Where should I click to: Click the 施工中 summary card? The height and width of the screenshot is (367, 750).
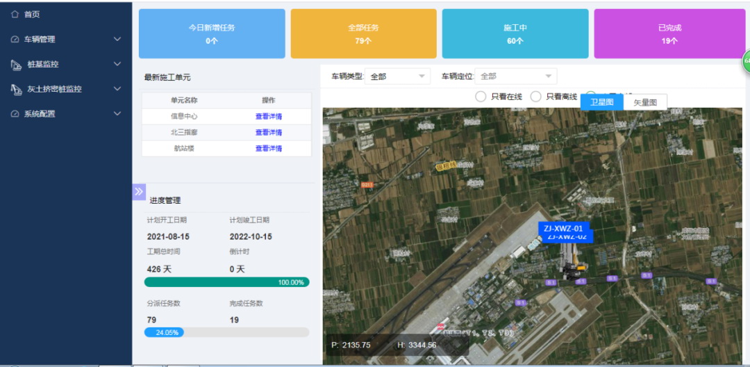pos(515,33)
